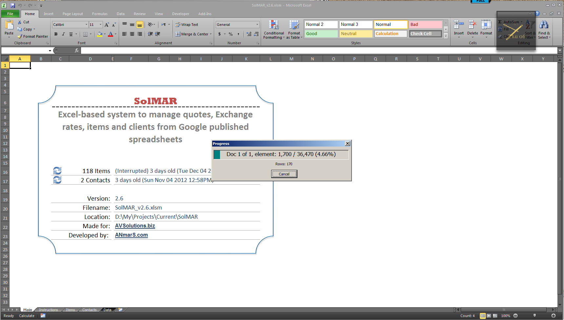564x320 pixels.
Task: Click the Orientation text angle icon
Action: 150,25
